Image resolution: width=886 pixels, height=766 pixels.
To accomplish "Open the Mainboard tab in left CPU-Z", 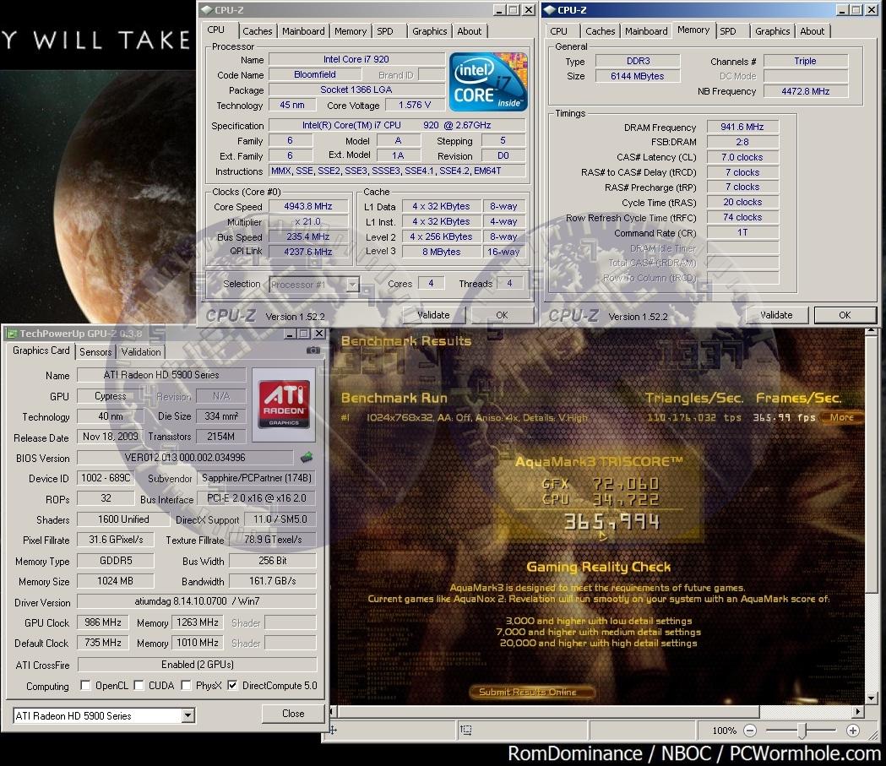I will (303, 31).
